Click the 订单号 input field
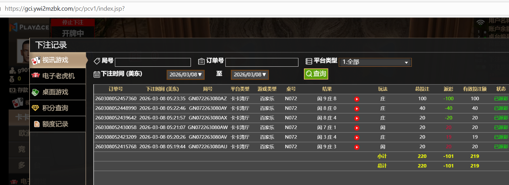The width and height of the screenshot is (509, 185). point(262,62)
